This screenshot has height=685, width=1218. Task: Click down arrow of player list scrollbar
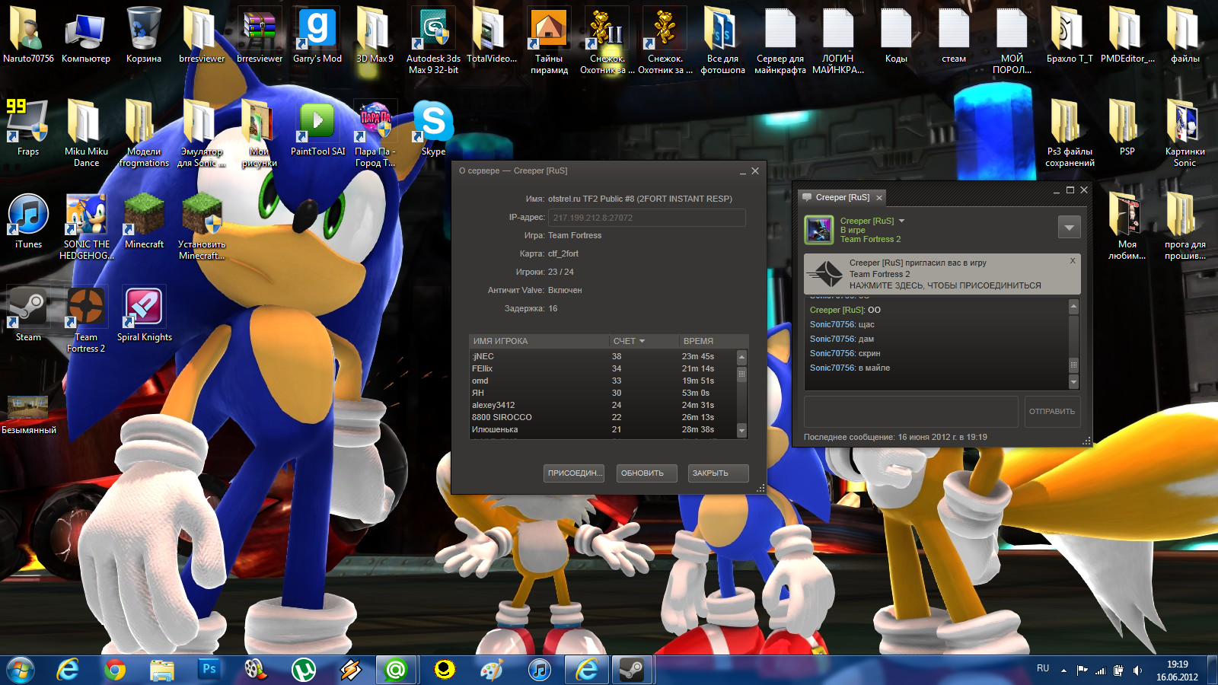(x=741, y=431)
